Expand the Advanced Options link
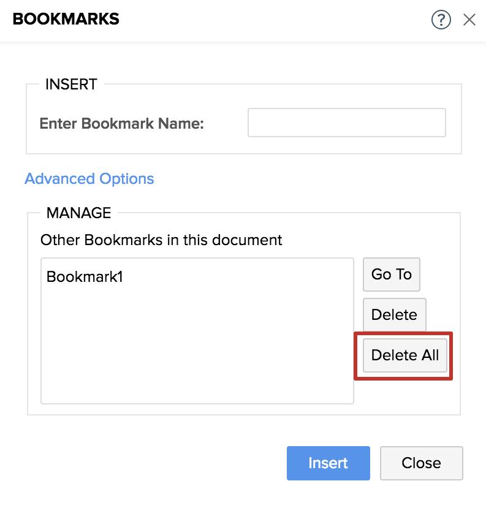486x508 pixels. pyautogui.click(x=89, y=179)
